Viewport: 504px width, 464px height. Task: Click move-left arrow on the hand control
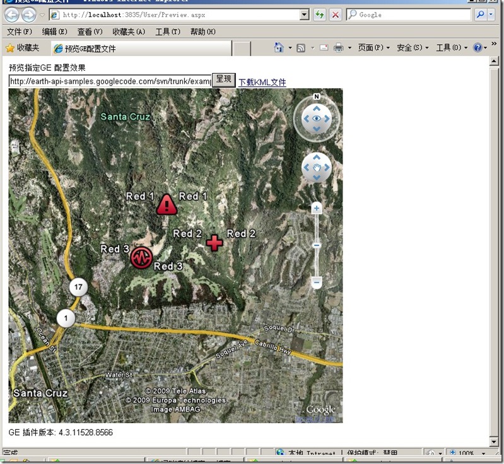click(307, 168)
